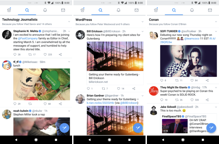Reply to Stephanie N. Mehta tweet
The image size is (219, 144).
point(15,55)
